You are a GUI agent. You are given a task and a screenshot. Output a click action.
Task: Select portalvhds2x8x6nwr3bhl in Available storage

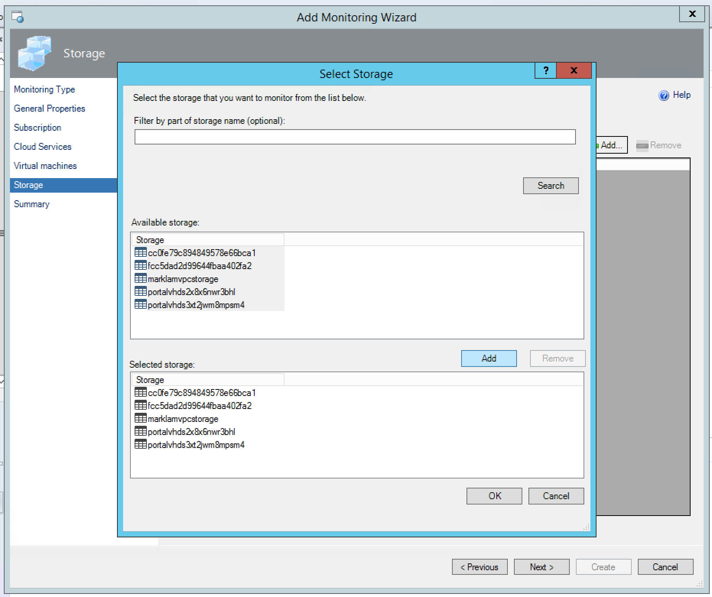coord(191,292)
